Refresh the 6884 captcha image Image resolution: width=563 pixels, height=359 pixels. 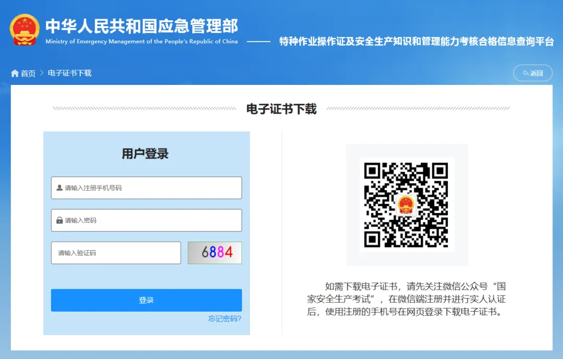point(215,253)
